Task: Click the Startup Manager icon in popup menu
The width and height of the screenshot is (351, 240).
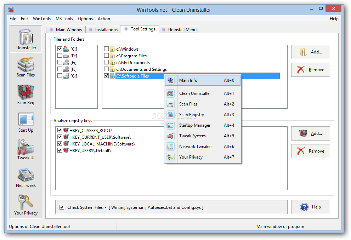Action: click(171, 125)
